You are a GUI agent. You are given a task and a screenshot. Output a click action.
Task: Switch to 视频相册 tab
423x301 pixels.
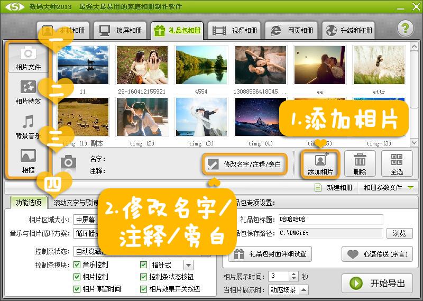(x=234, y=31)
